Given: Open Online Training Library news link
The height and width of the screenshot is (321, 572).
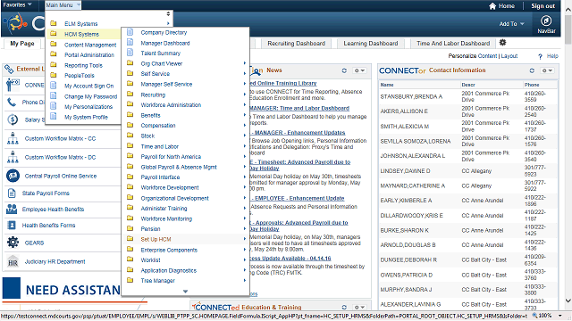Looking at the screenshot, I should [x=283, y=83].
